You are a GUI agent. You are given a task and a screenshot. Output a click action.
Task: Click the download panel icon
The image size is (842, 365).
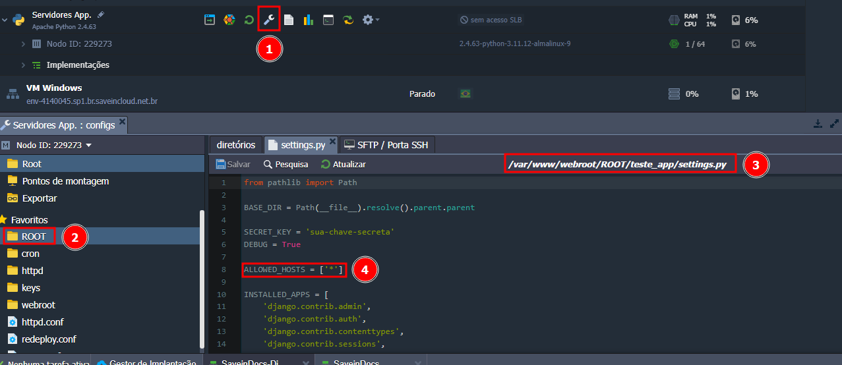(818, 123)
